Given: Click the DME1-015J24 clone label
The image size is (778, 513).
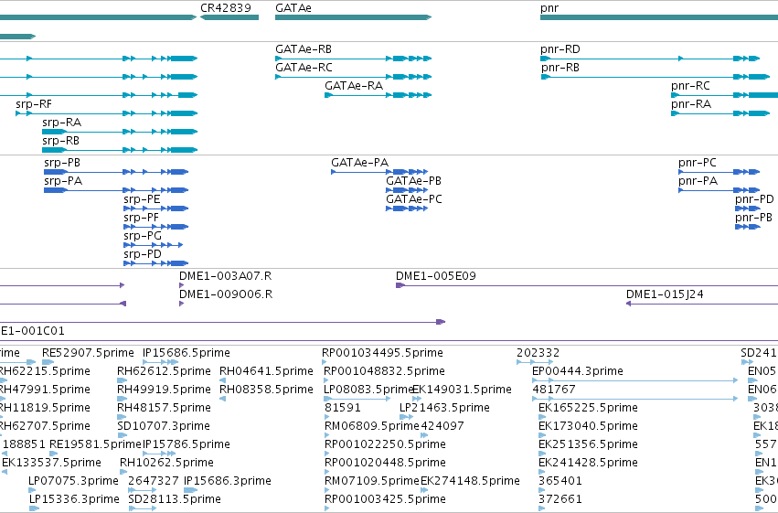Looking at the screenshot, I should click(x=665, y=294).
